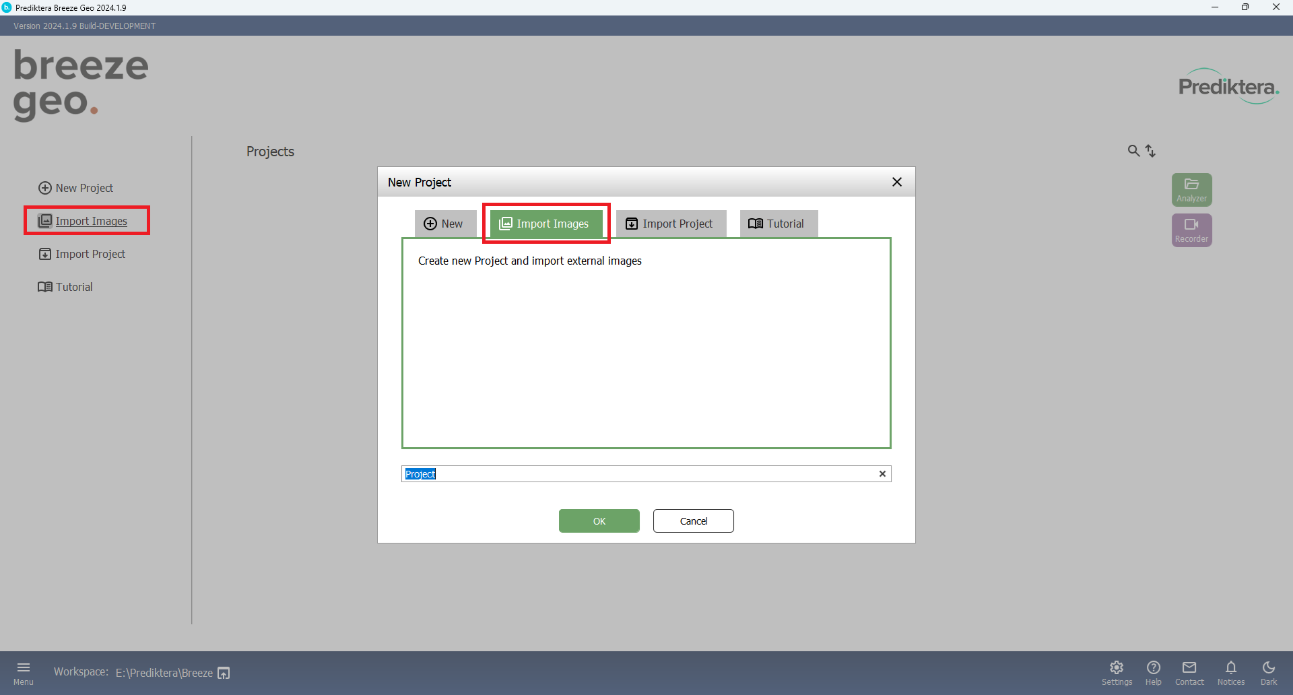
Task: Click the Contact envelope icon
Action: pyautogui.click(x=1189, y=672)
